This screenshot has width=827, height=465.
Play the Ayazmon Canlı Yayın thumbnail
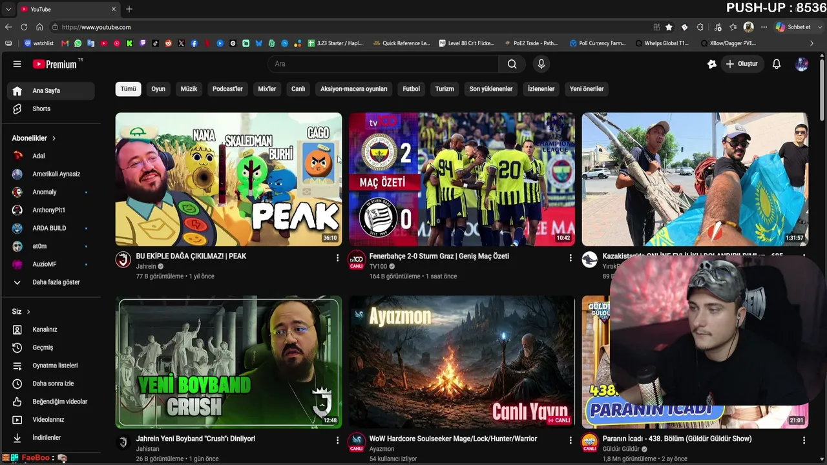[462, 362]
